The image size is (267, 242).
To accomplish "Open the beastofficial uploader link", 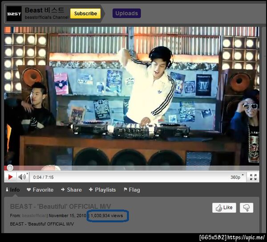I will tap(34, 216).
